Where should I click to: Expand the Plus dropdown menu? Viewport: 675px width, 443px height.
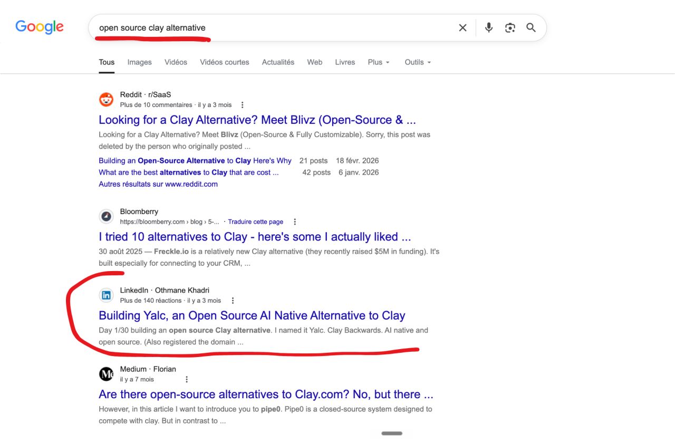click(379, 62)
